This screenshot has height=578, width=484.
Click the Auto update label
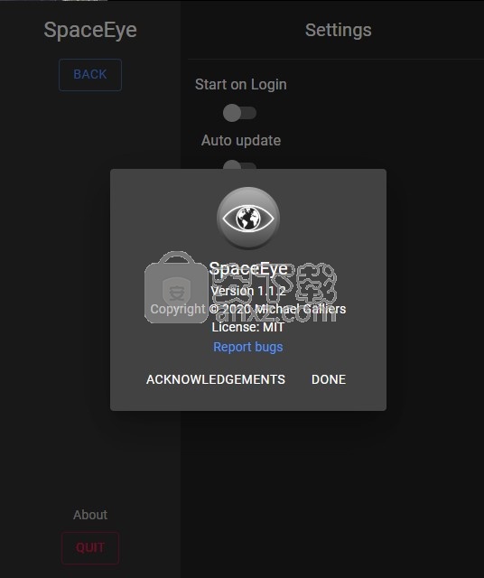click(241, 141)
